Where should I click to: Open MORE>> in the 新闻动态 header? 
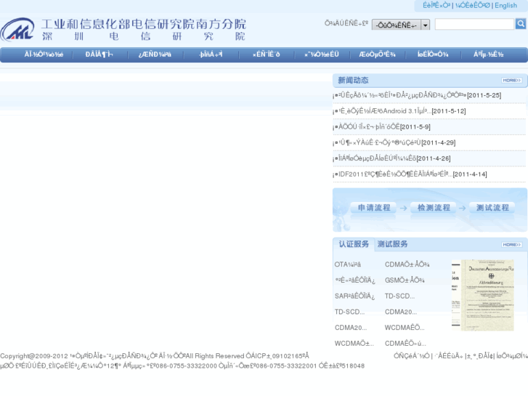point(512,80)
